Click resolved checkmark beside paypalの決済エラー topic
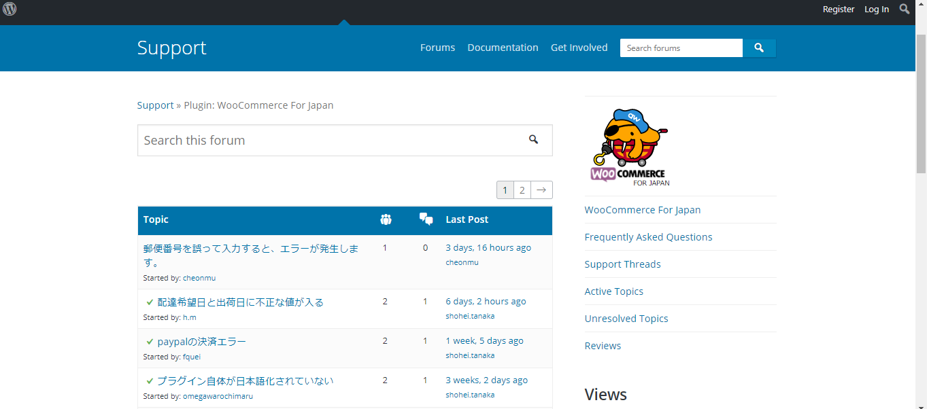 coord(150,342)
